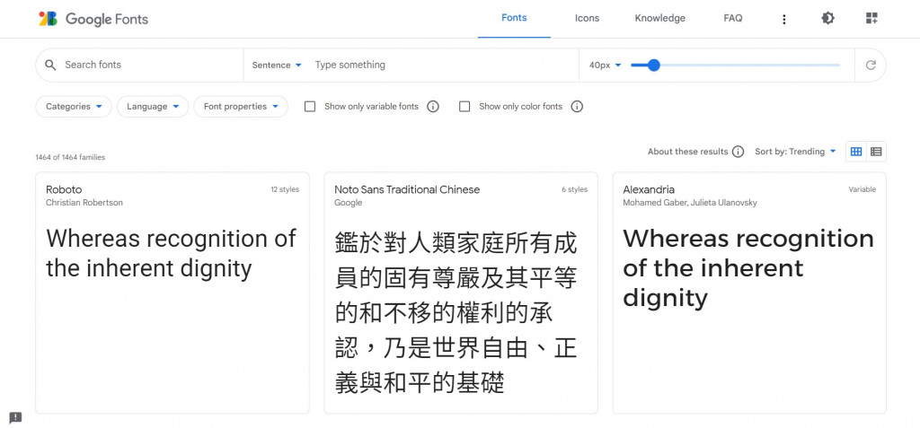The height and width of the screenshot is (428, 920).
Task: Reset the filters with the refresh icon
Action: (x=871, y=66)
